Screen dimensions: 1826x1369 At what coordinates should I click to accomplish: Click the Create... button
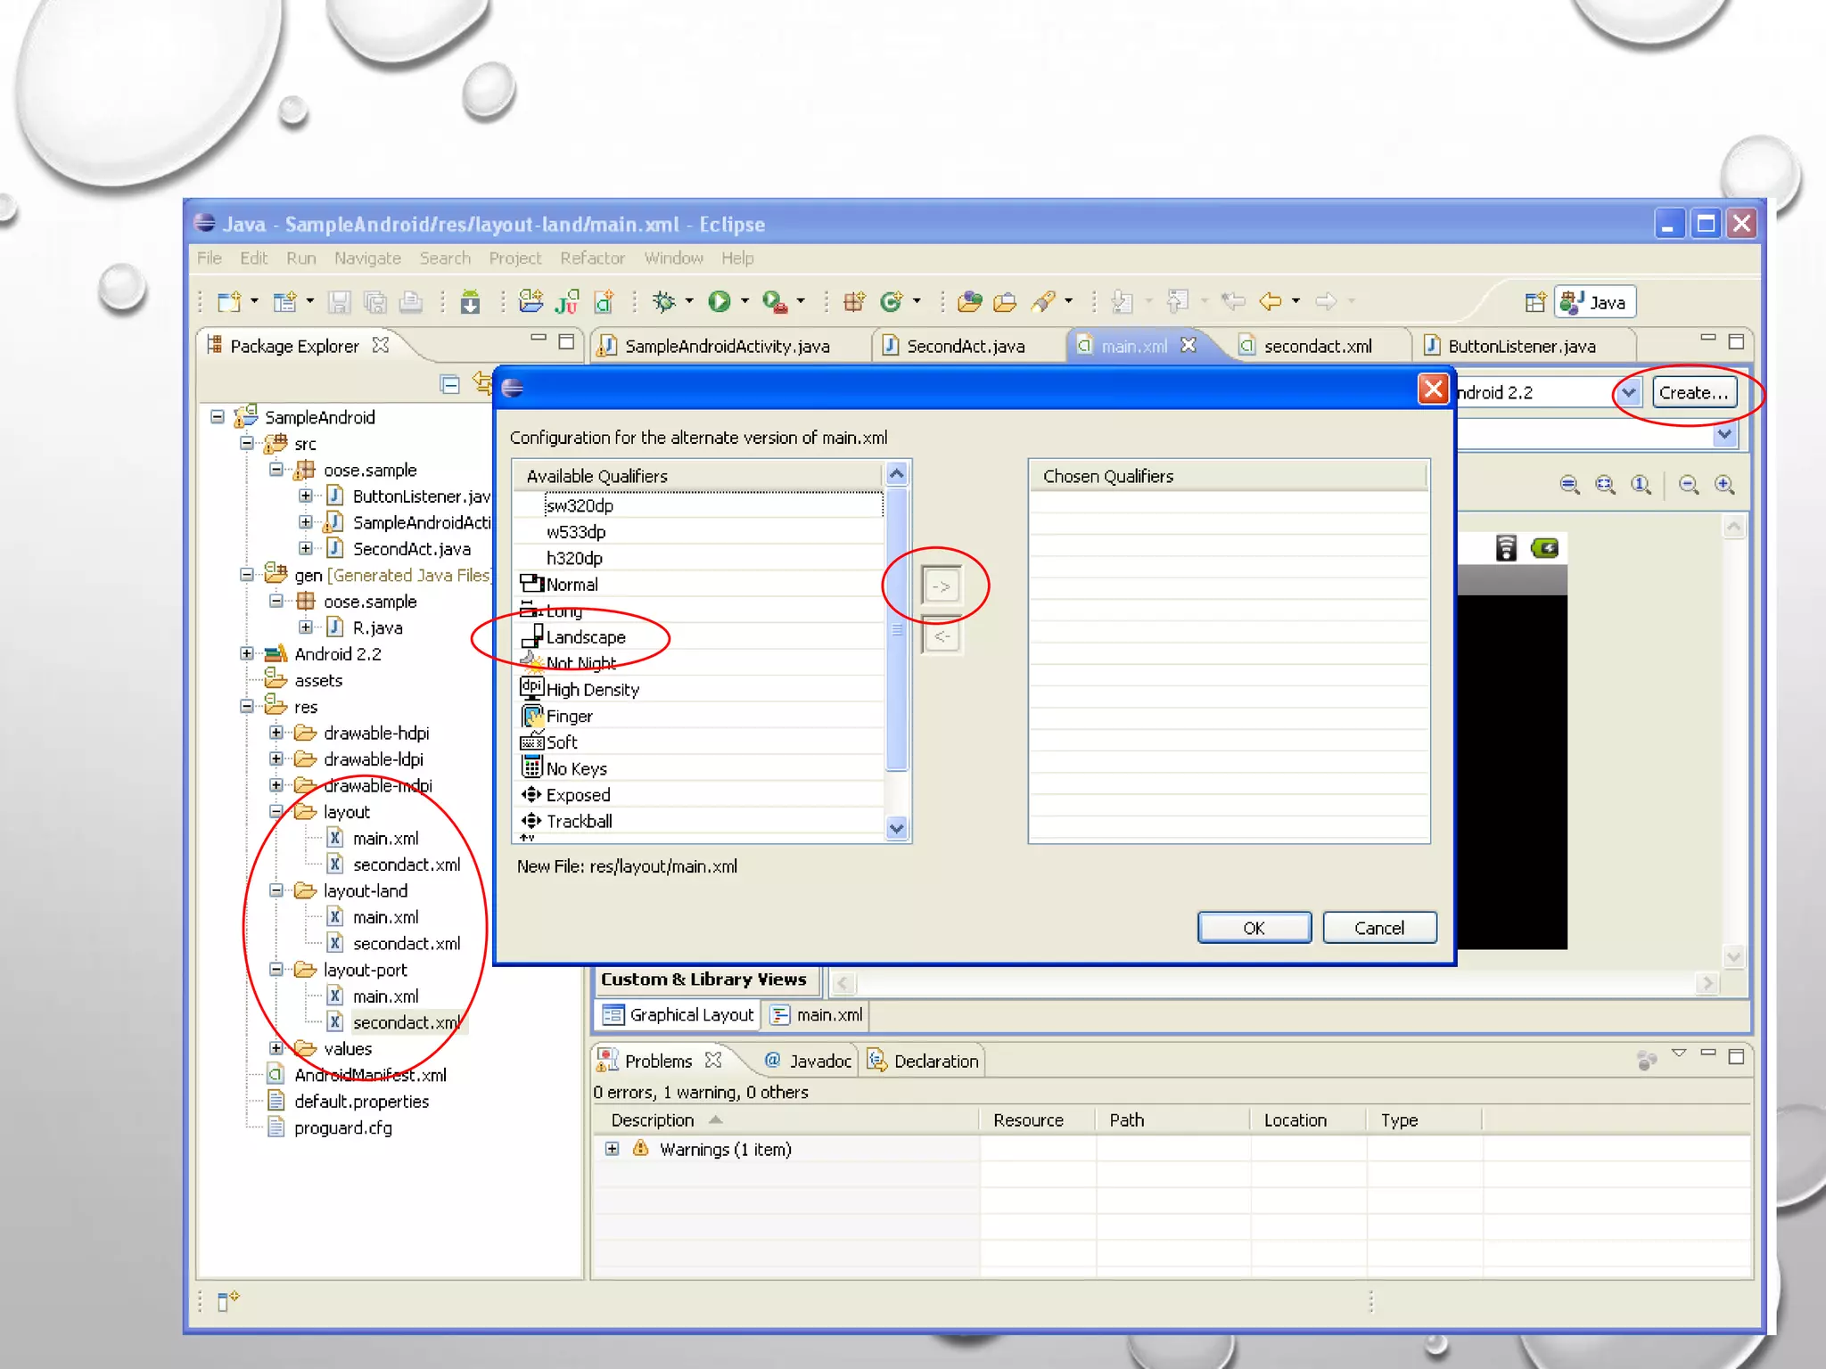[1693, 392]
